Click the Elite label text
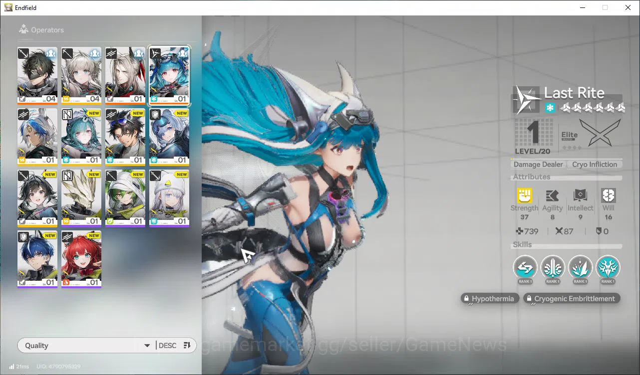640x375 pixels. pyautogui.click(x=570, y=135)
